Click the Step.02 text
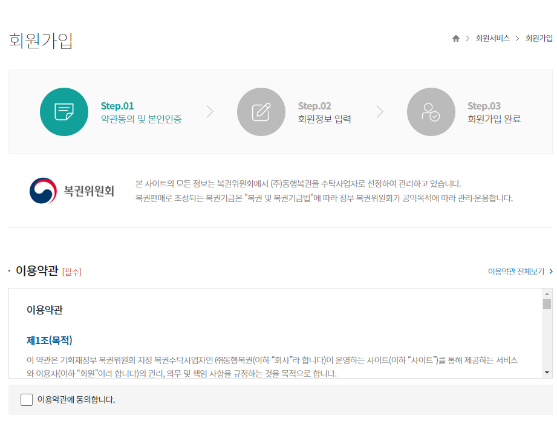This screenshot has width=557, height=430. [x=314, y=106]
